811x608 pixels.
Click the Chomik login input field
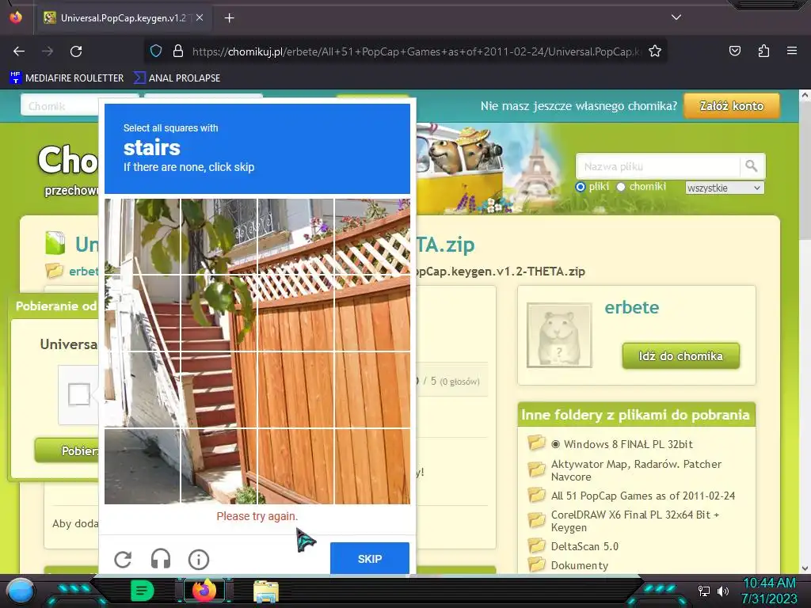pos(59,106)
